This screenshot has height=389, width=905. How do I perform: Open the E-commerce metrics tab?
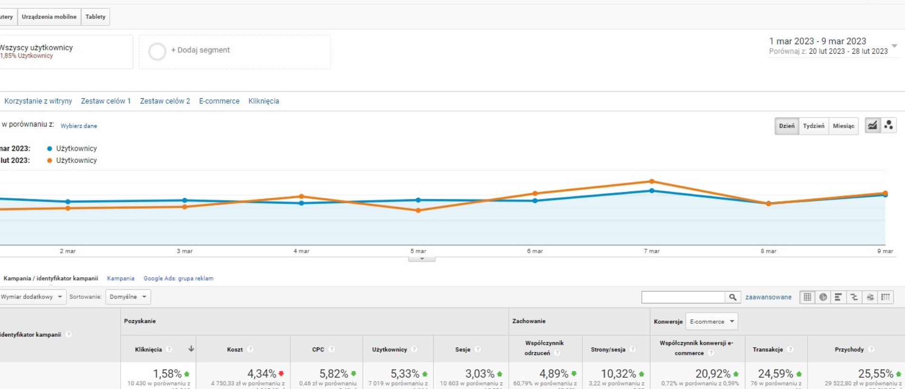click(219, 101)
